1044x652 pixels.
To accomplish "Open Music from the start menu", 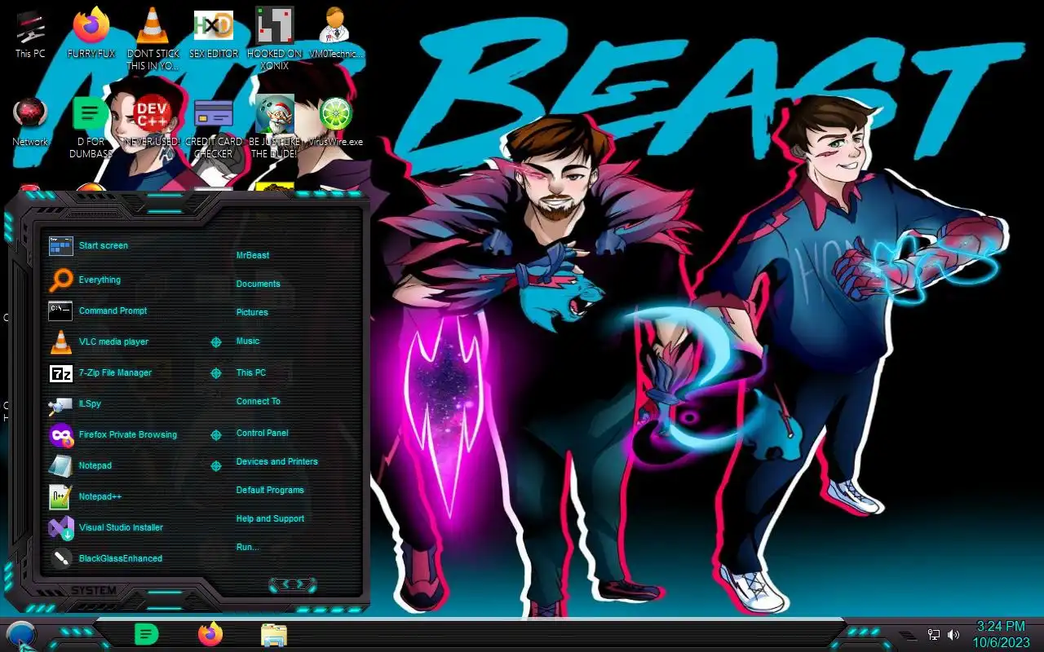I will tap(248, 341).
